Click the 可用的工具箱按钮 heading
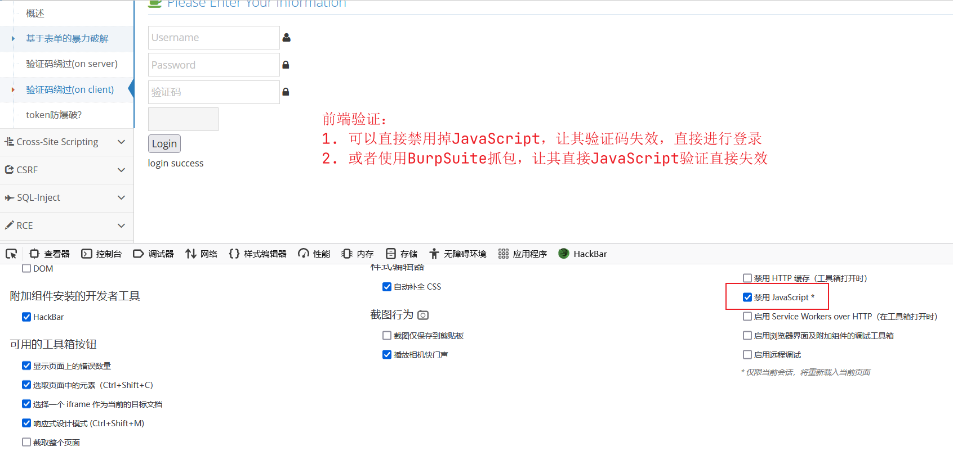 (53, 344)
